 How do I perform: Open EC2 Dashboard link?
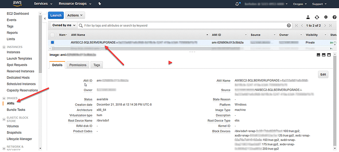[18, 14]
